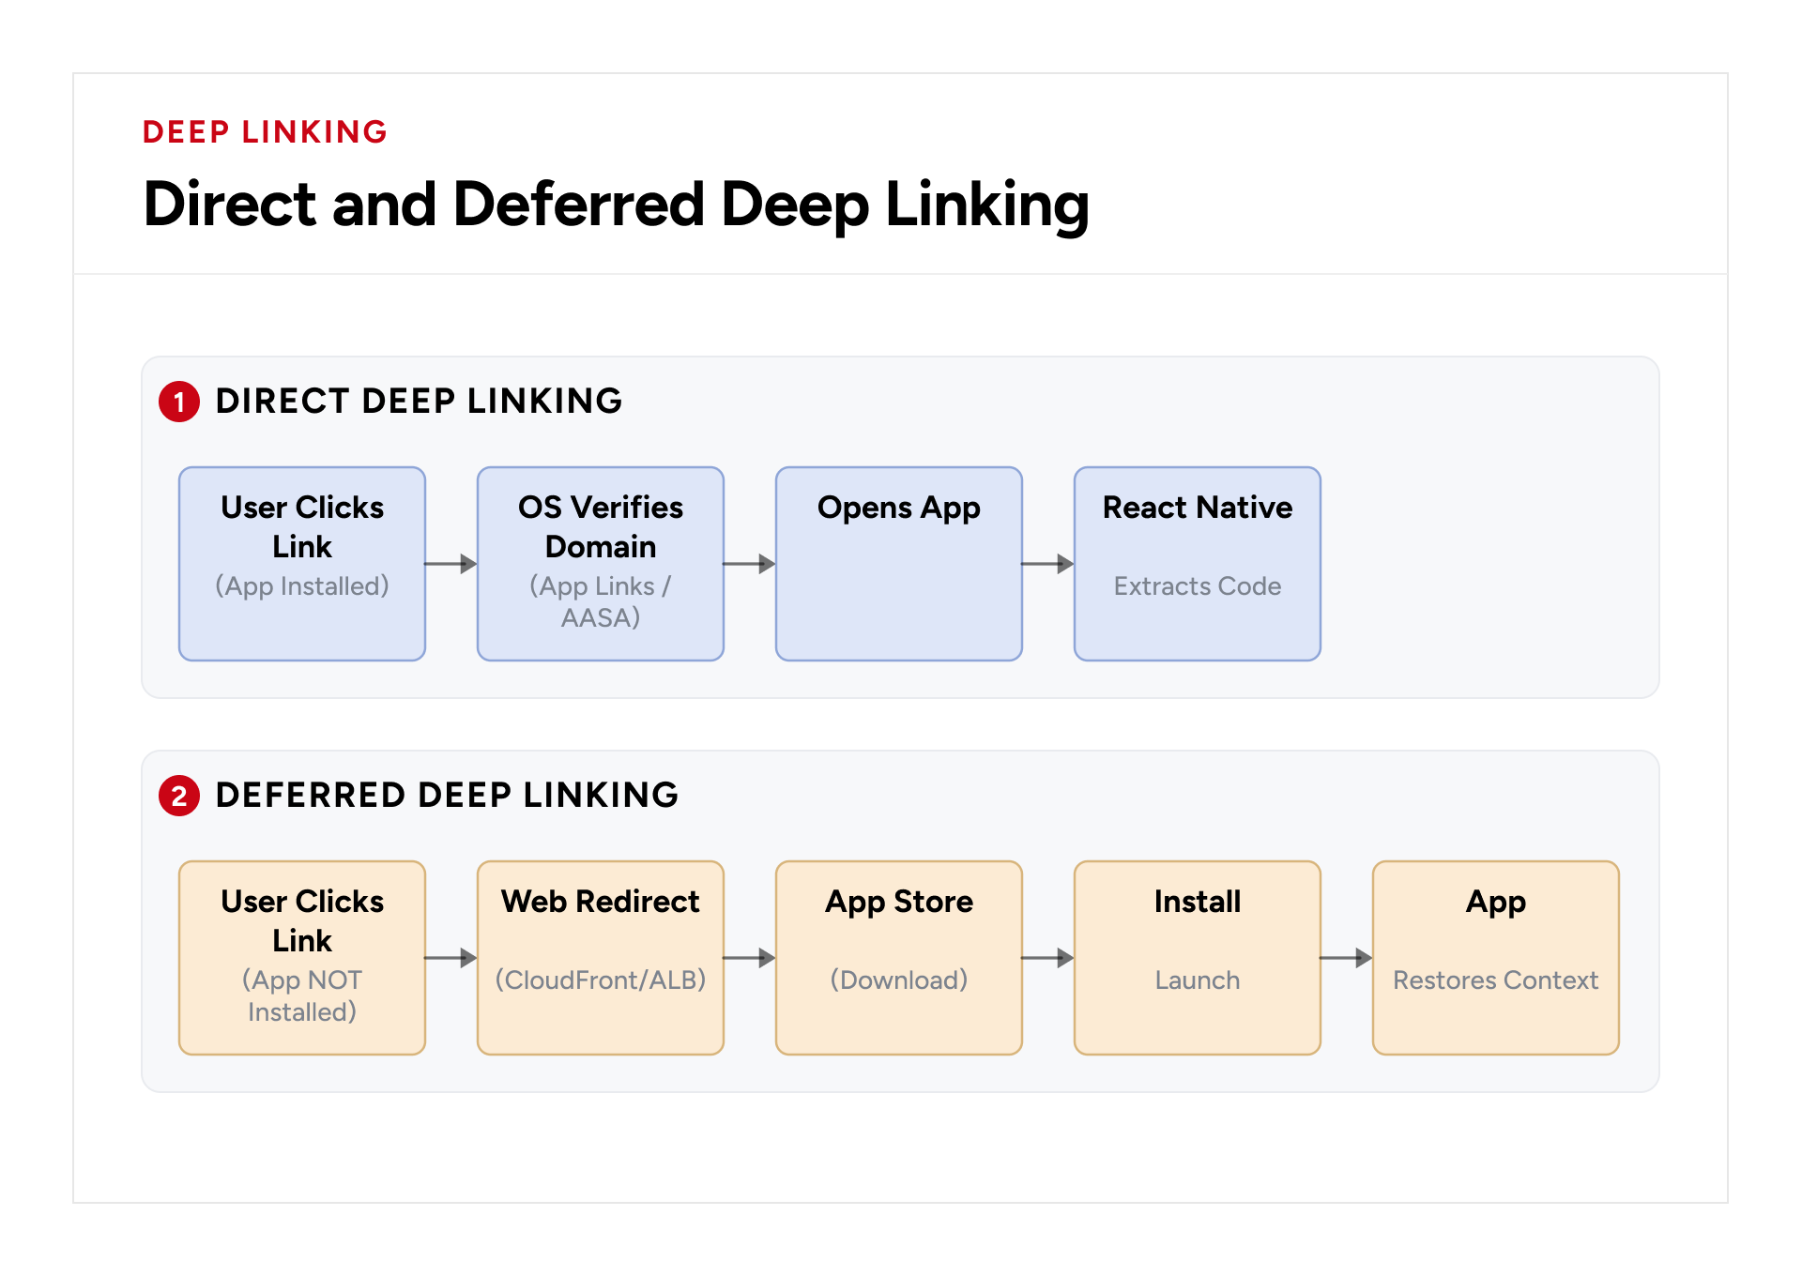Select the title Direct and Deferred Deep Linking
Screen dimensions: 1802x1276
click(x=616, y=205)
